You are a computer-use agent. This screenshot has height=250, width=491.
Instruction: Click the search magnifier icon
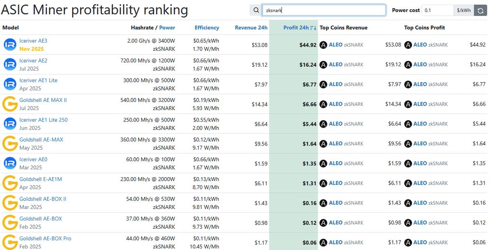pyautogui.click(x=256, y=10)
